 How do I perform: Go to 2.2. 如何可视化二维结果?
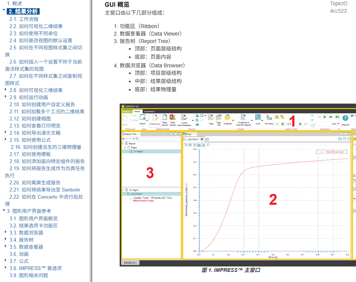click(36, 26)
